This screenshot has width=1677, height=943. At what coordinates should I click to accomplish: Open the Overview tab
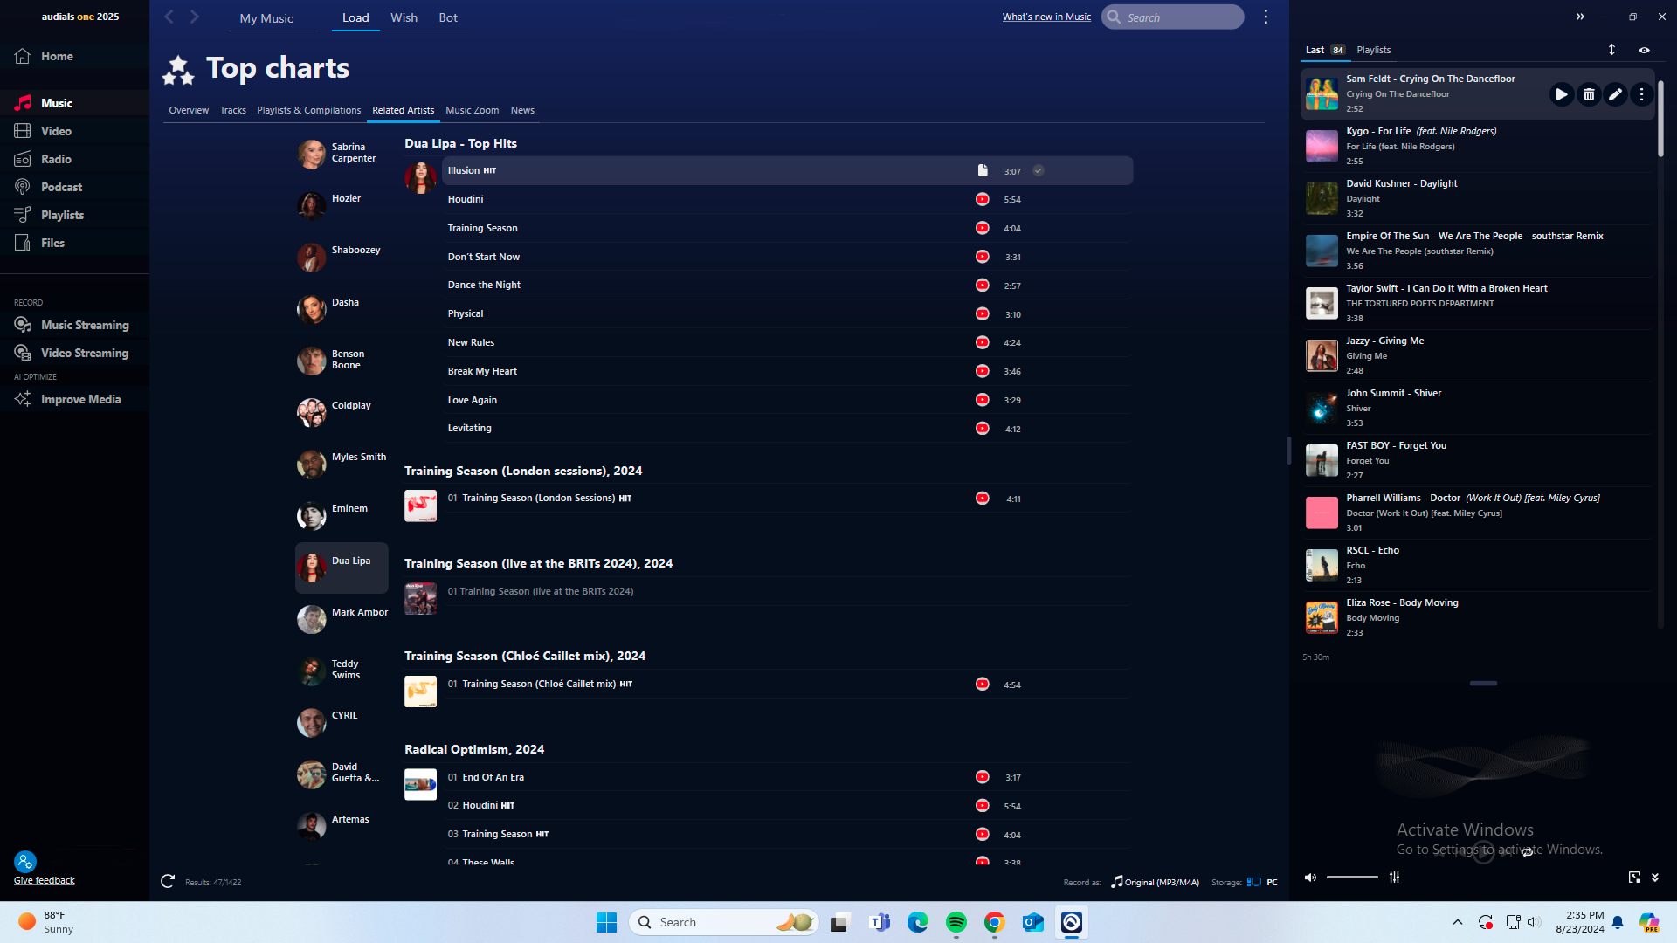coord(189,110)
